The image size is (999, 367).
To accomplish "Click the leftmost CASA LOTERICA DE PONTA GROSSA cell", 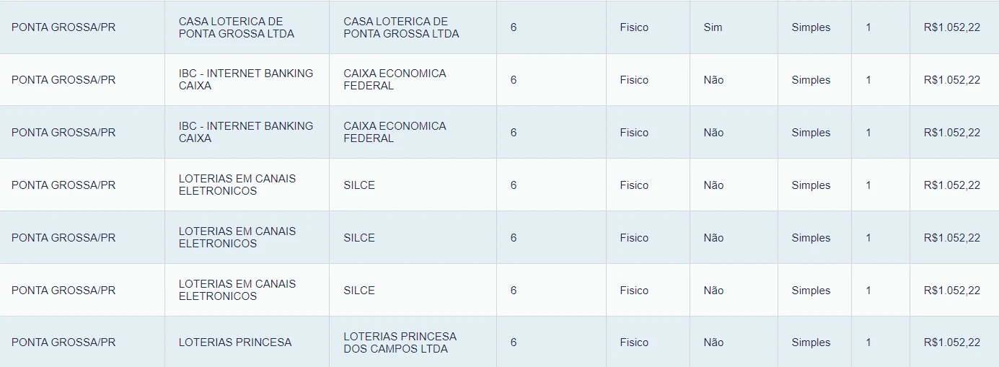I will pos(237,27).
